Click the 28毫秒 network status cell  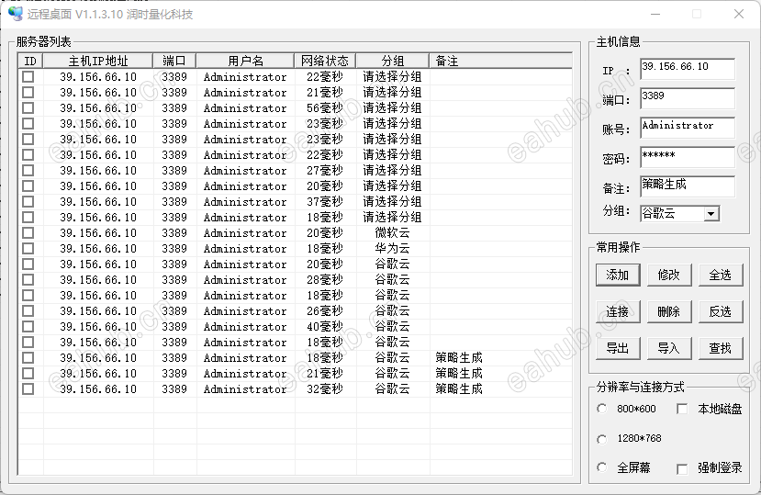(x=325, y=280)
